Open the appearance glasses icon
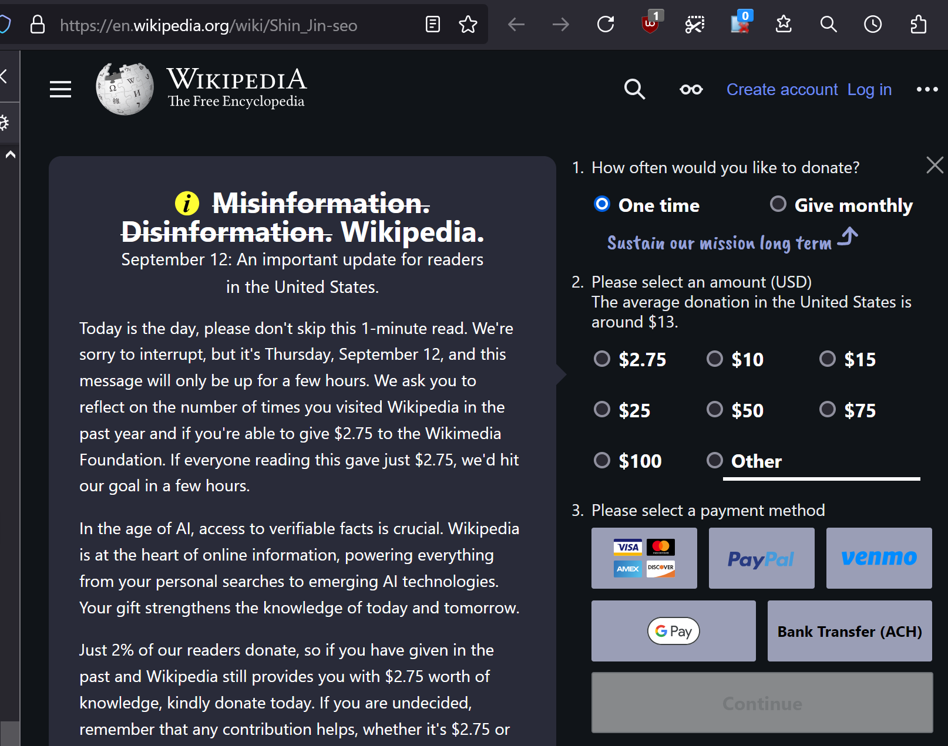948x746 pixels. (x=691, y=89)
